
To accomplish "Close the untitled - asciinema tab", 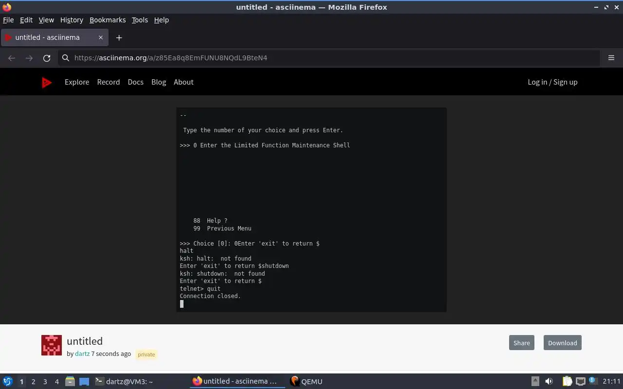I will pyautogui.click(x=101, y=37).
